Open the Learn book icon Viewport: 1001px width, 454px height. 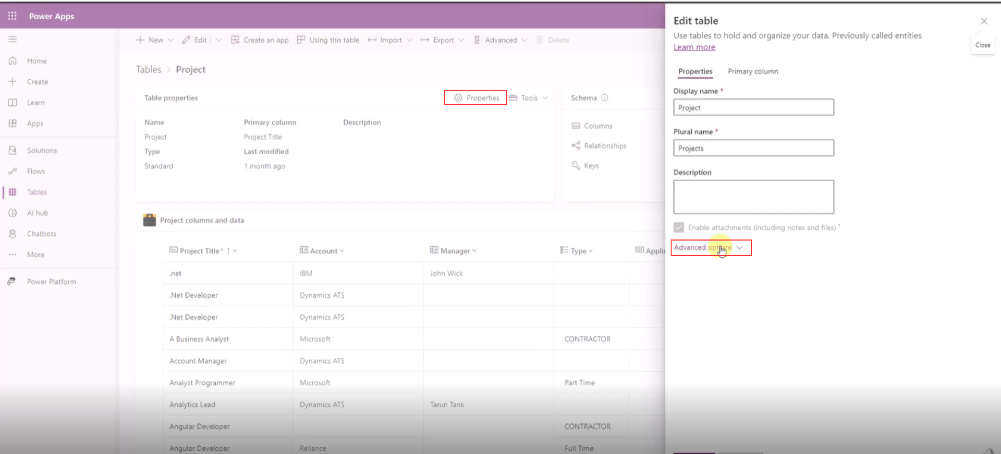pyautogui.click(x=13, y=103)
